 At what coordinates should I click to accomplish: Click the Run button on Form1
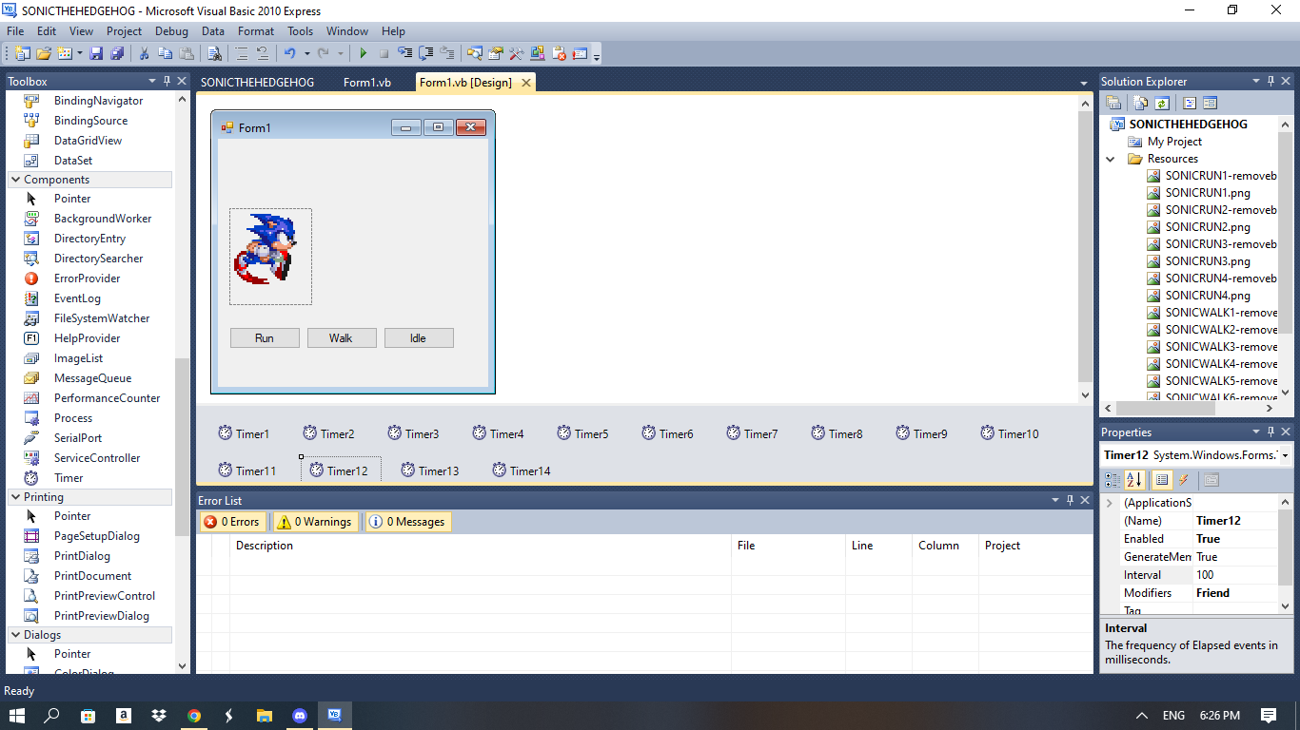tap(265, 338)
